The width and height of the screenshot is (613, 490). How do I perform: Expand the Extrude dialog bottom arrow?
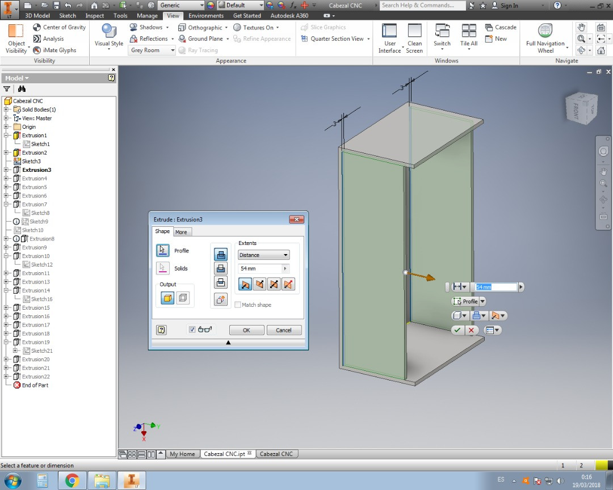point(228,343)
